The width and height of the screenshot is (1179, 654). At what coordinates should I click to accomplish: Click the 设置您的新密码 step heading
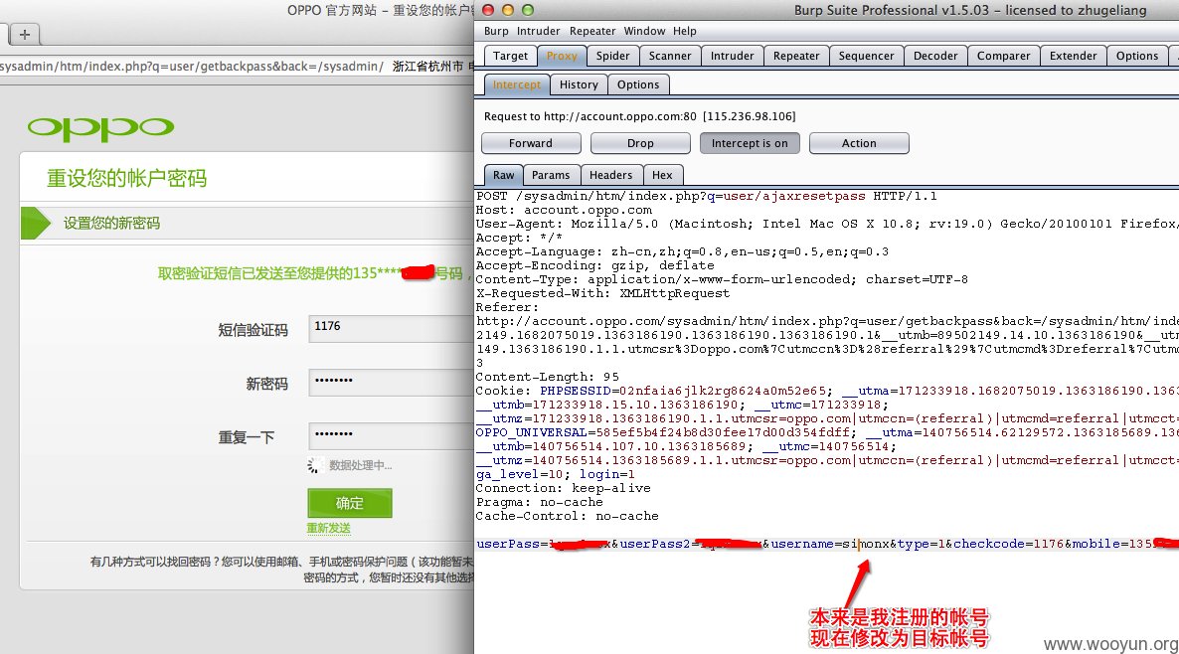(x=111, y=224)
